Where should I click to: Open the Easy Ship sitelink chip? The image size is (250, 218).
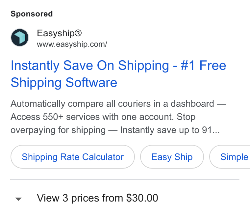click(x=172, y=157)
